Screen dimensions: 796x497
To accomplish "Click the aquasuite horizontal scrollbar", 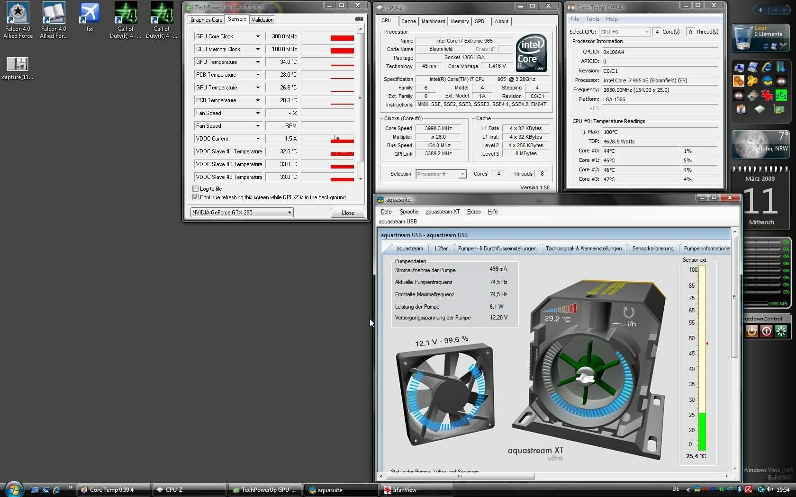I will click(459, 476).
